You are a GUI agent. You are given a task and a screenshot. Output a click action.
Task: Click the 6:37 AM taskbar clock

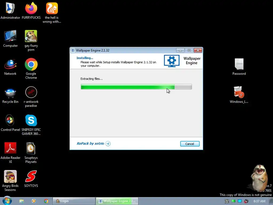pyautogui.click(x=259, y=201)
